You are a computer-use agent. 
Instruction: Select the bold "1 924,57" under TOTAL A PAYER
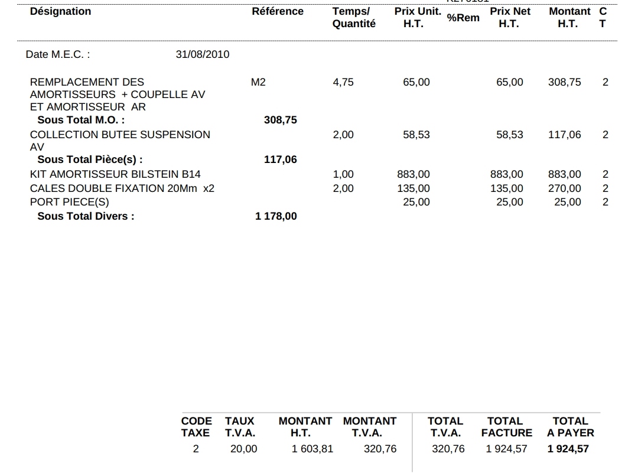pos(568,449)
